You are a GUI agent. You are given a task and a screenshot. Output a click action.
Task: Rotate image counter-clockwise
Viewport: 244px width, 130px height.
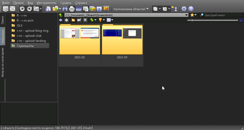[22, 9]
